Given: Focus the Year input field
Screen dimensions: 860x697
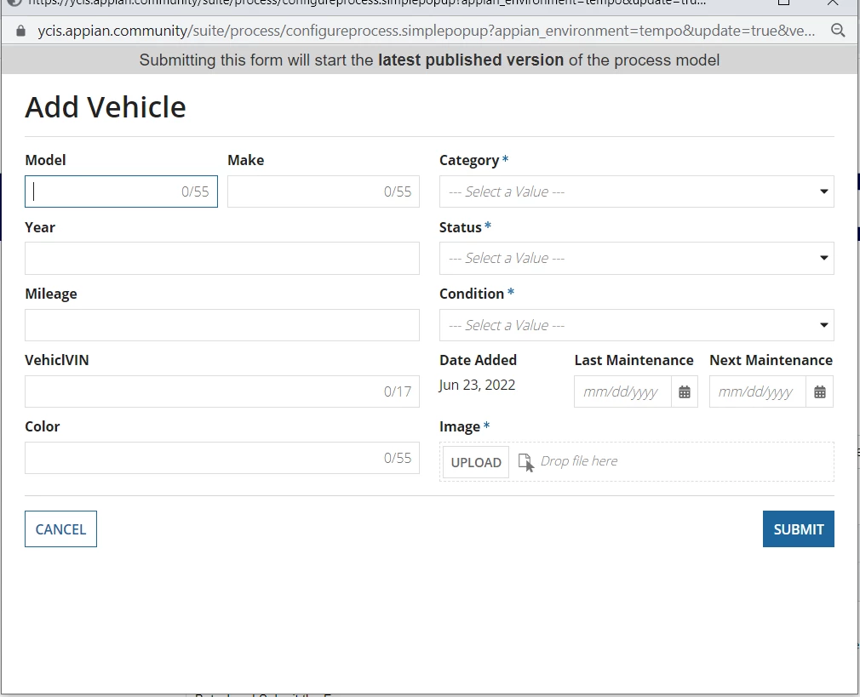Looking at the screenshot, I should [x=222, y=259].
